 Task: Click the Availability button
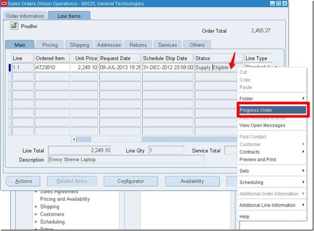[192, 181]
